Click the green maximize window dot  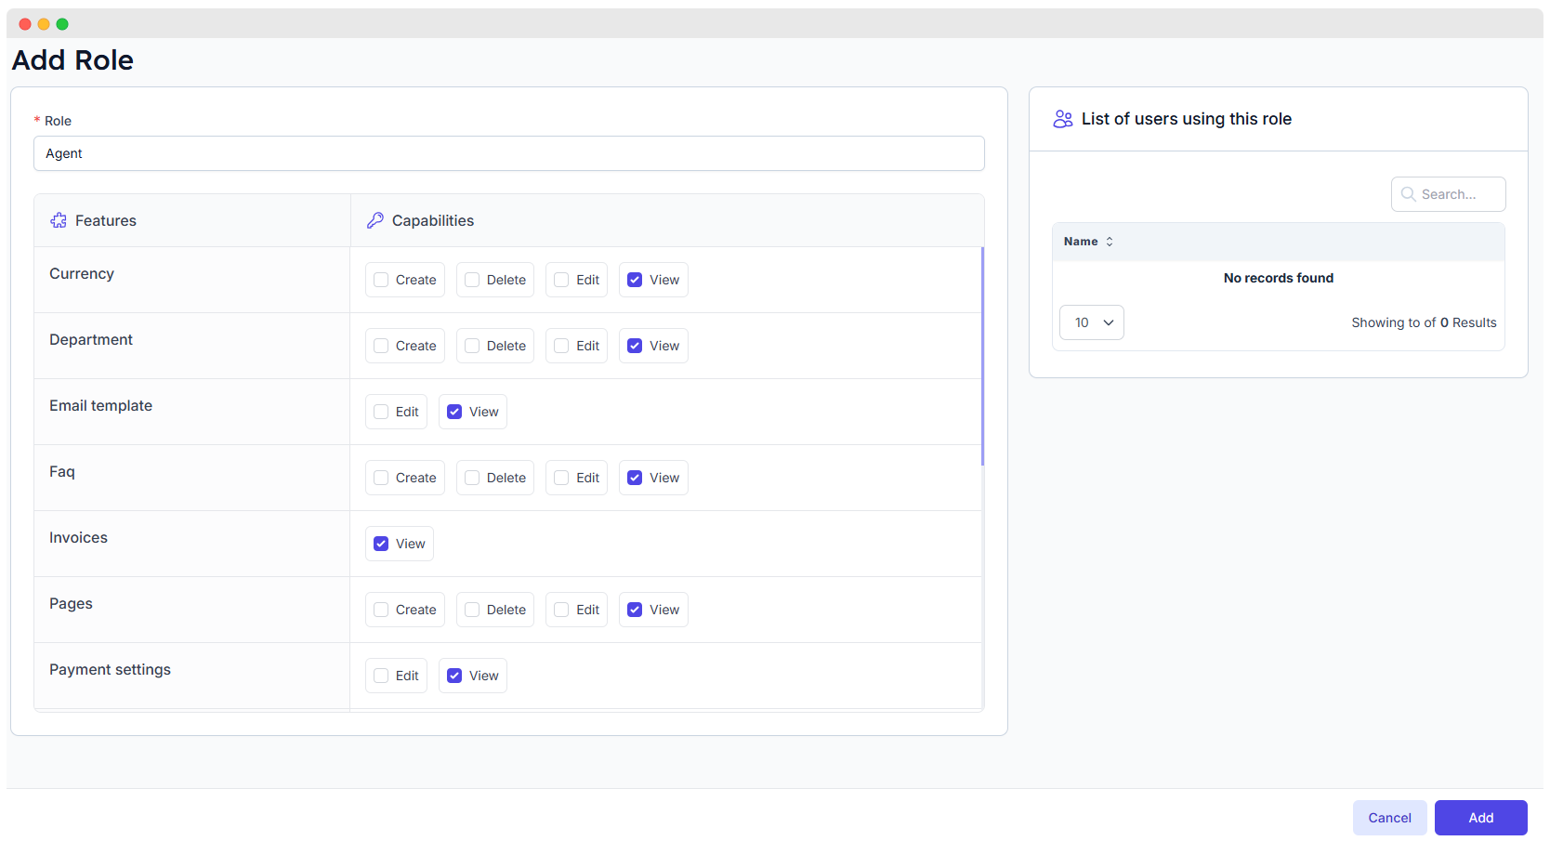(x=62, y=24)
